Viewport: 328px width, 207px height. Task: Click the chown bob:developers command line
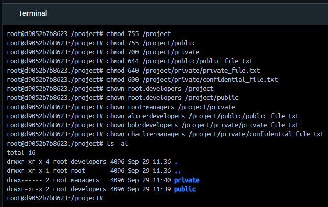coord(203,125)
